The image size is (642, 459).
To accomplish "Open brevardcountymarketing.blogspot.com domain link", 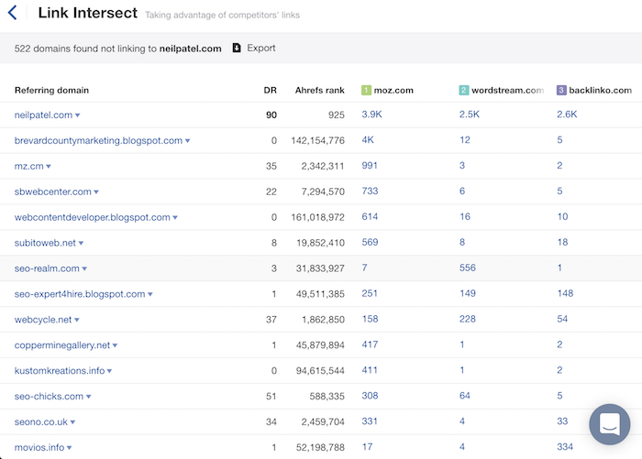I will [98, 140].
